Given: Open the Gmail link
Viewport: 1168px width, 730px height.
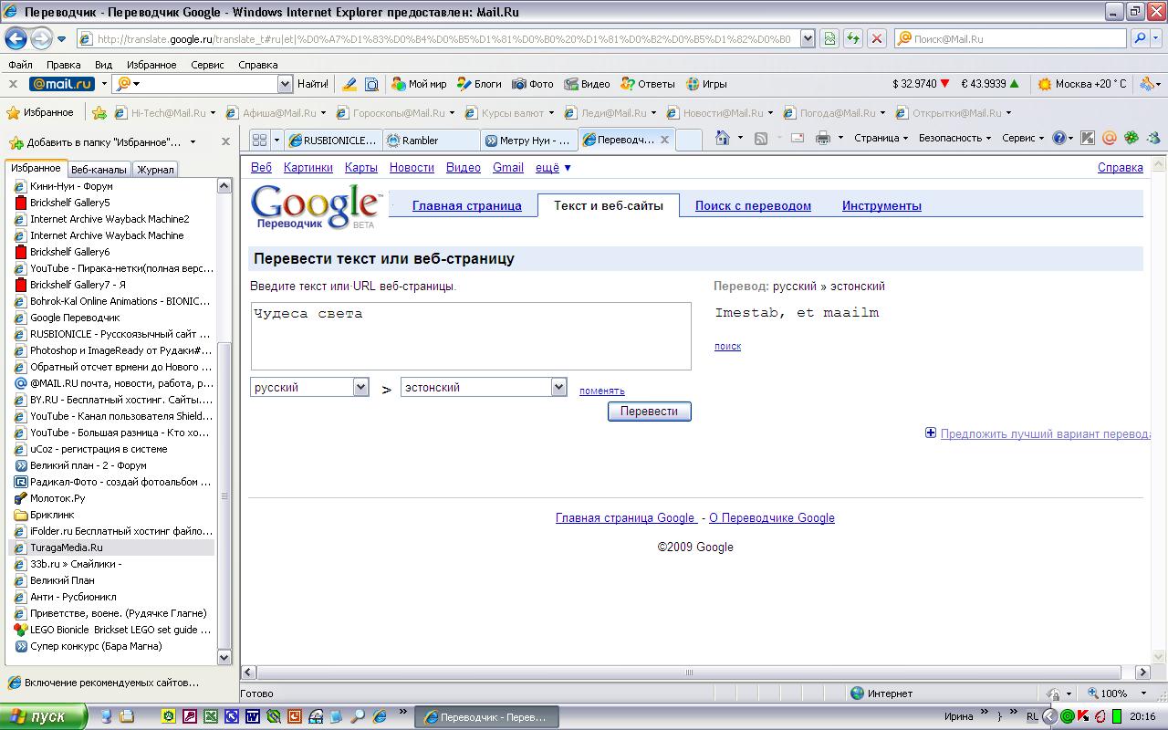Looking at the screenshot, I should click(508, 167).
